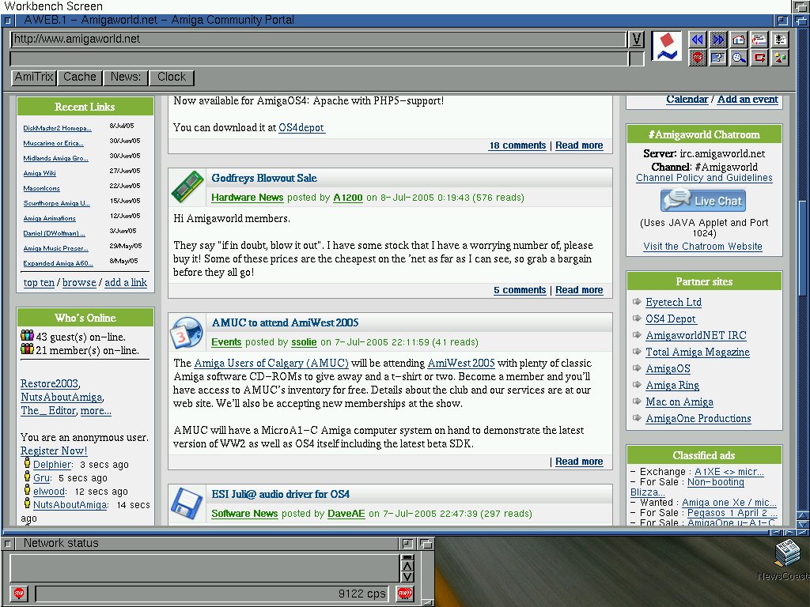810x607 pixels.
Task: Open the AmigaOne Productions partner link
Action: (x=698, y=419)
